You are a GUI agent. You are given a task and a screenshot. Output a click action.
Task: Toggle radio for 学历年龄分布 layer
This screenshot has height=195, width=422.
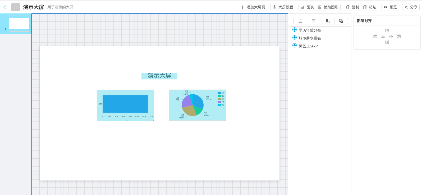pyautogui.click(x=295, y=30)
